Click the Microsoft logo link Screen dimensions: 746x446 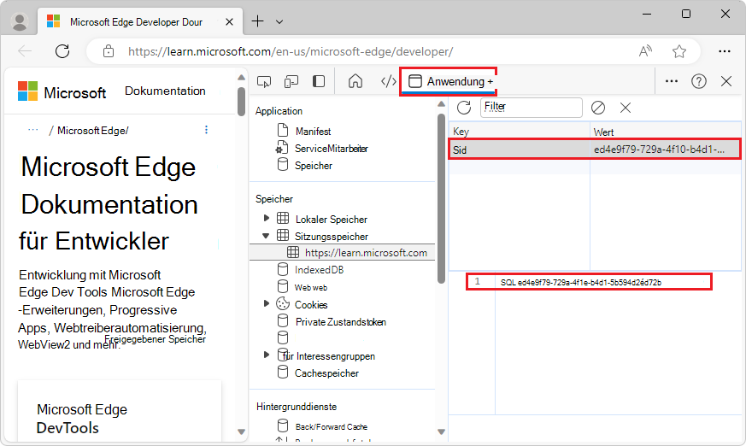(62, 91)
